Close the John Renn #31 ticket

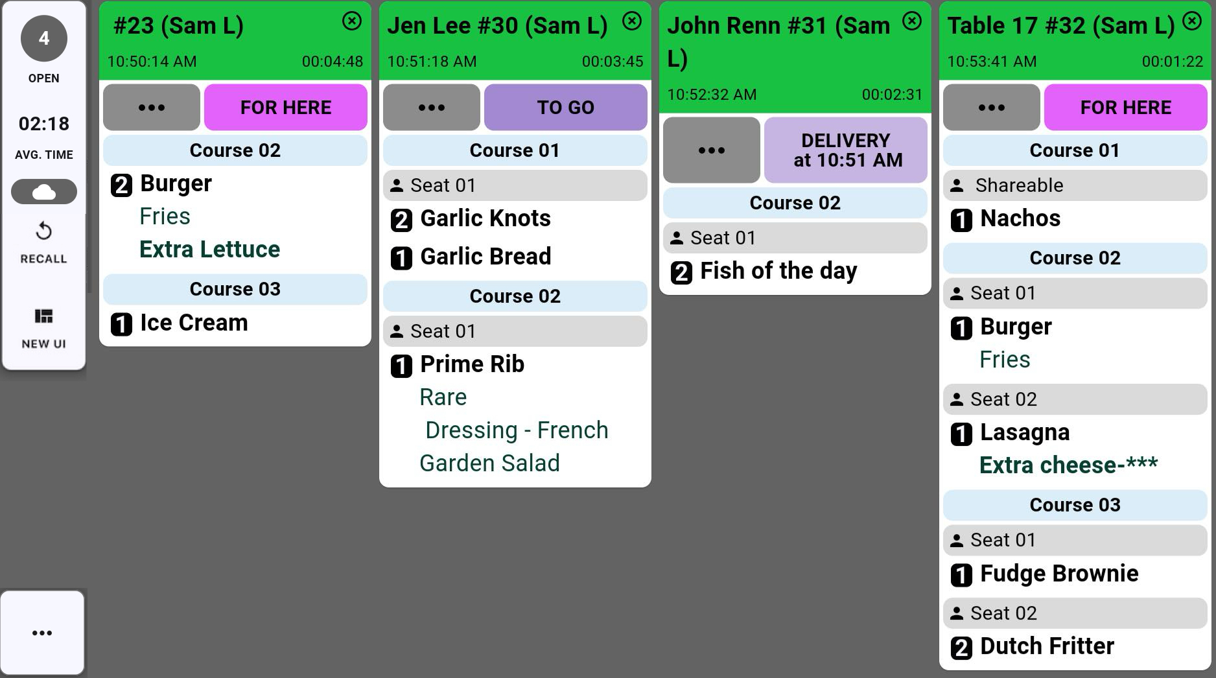[911, 21]
